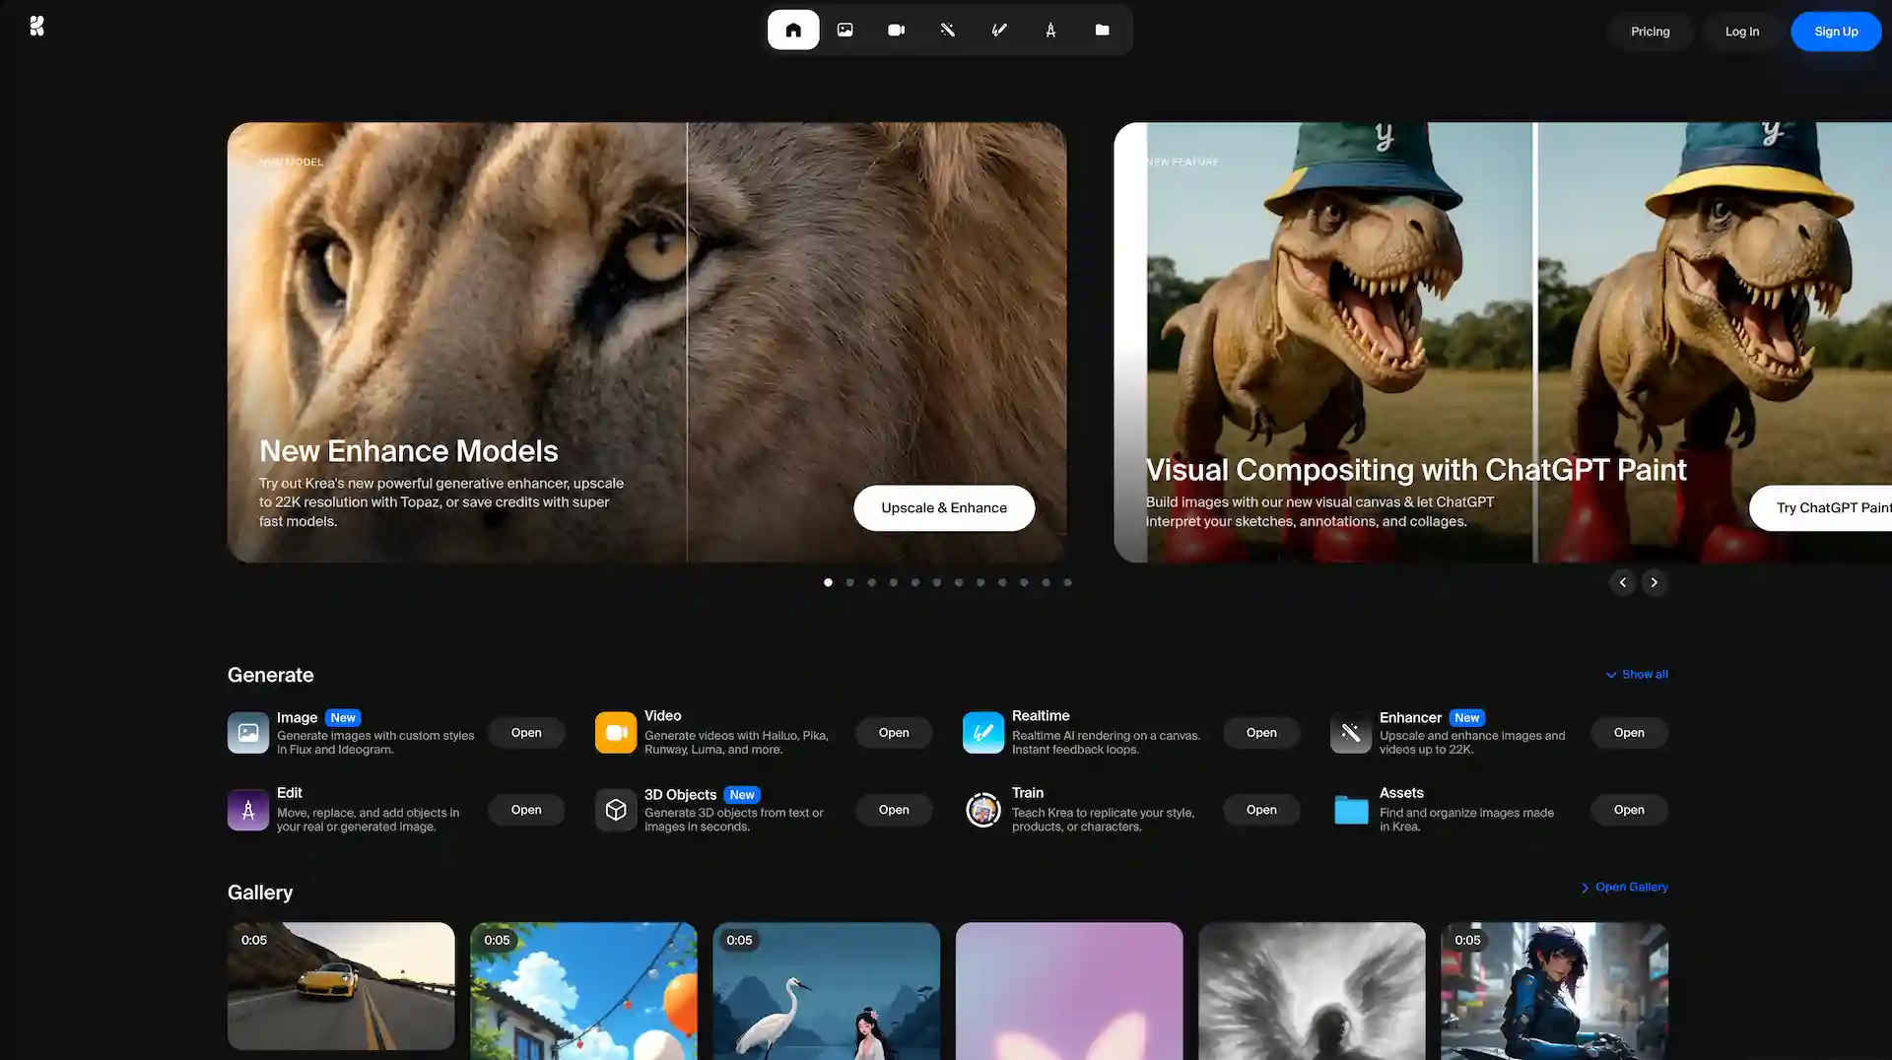
Task: Click Try ChatGPT Paint button
Action: point(1821,508)
